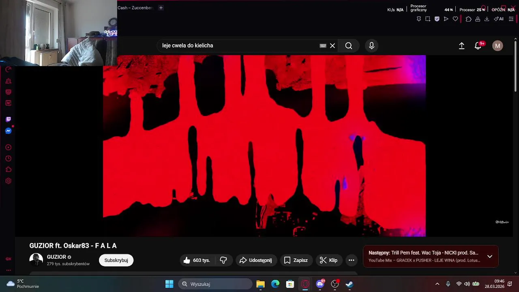Open clock and date 09:46 panel

[495, 284]
